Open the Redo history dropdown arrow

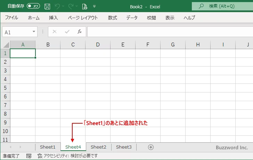point(77,6)
